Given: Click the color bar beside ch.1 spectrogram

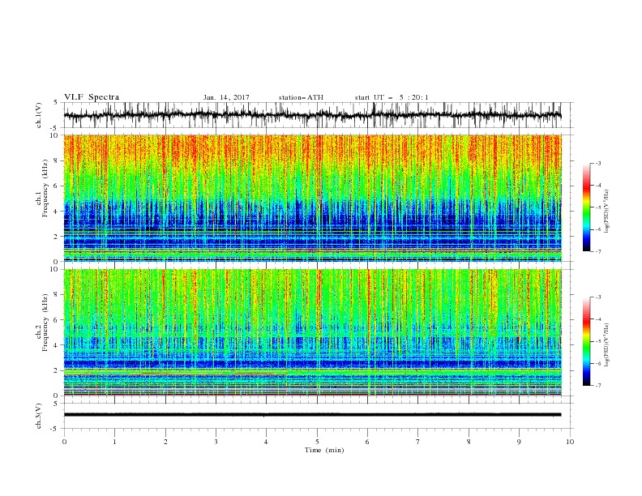Looking at the screenshot, I should click(586, 207).
